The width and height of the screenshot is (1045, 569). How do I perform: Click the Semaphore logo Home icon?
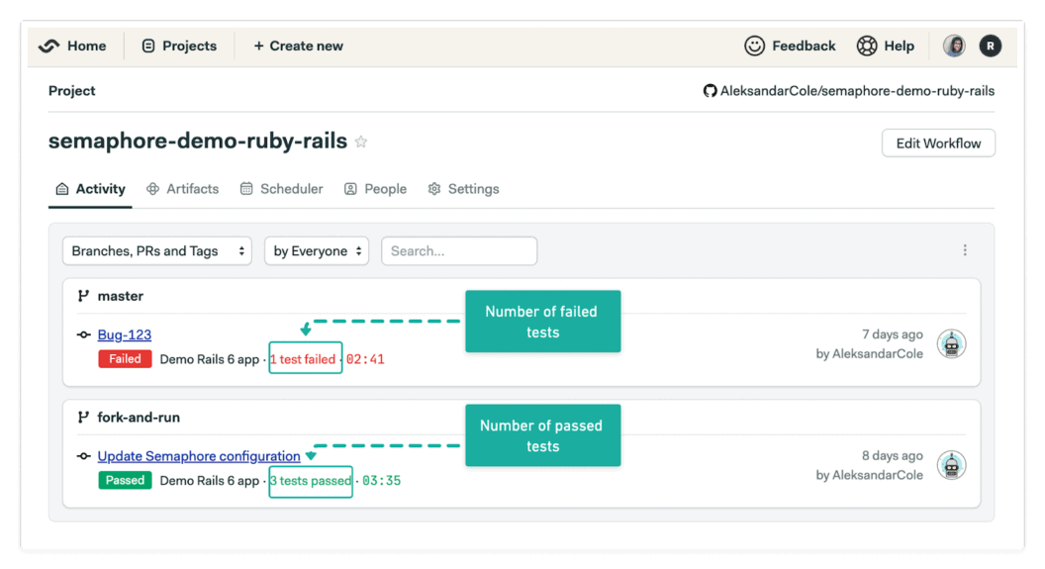(x=49, y=46)
